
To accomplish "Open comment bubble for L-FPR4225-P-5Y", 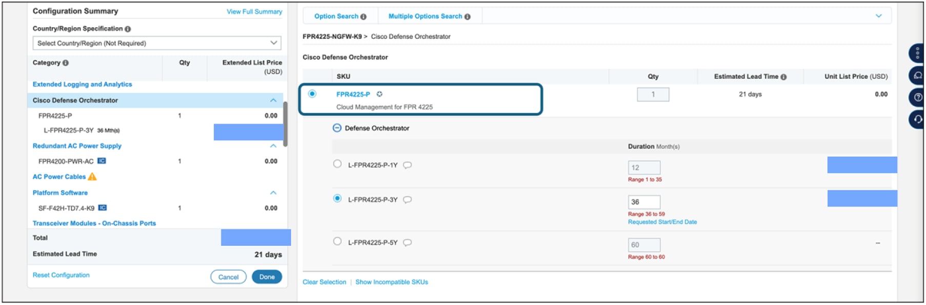I will 408,243.
